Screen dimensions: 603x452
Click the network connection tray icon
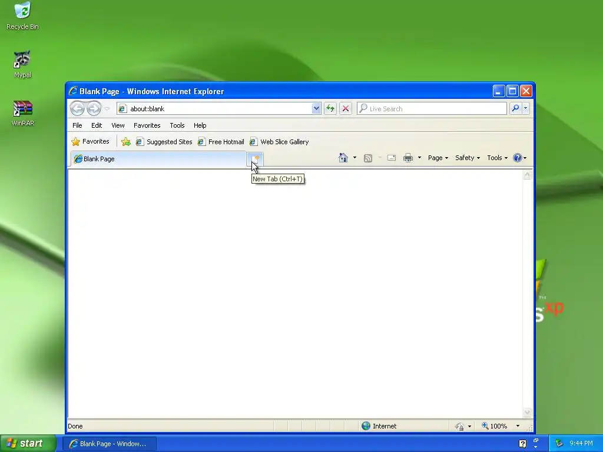tap(559, 444)
